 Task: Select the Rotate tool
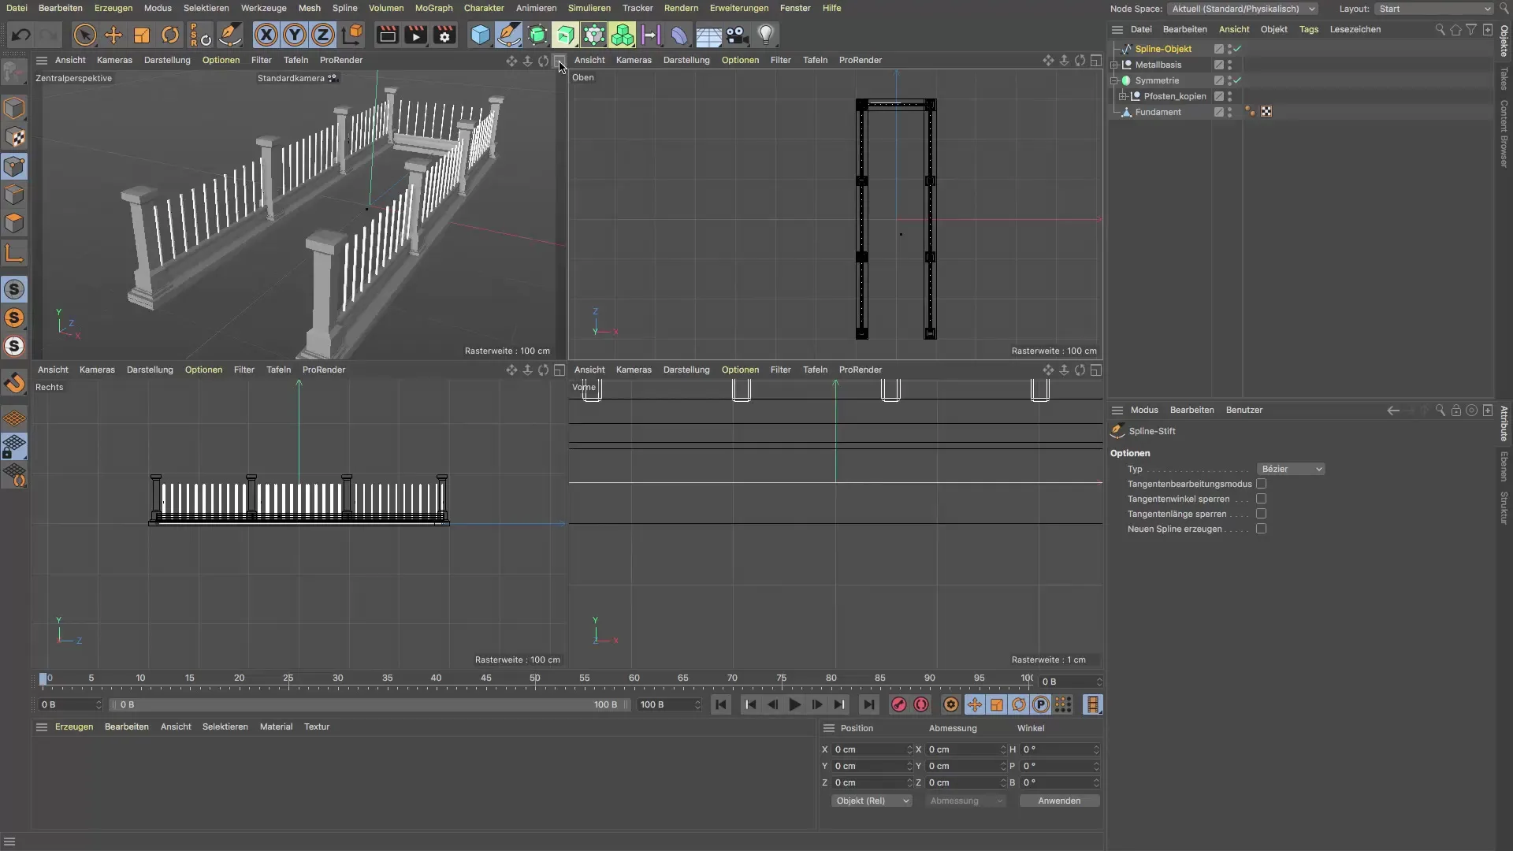(x=170, y=35)
